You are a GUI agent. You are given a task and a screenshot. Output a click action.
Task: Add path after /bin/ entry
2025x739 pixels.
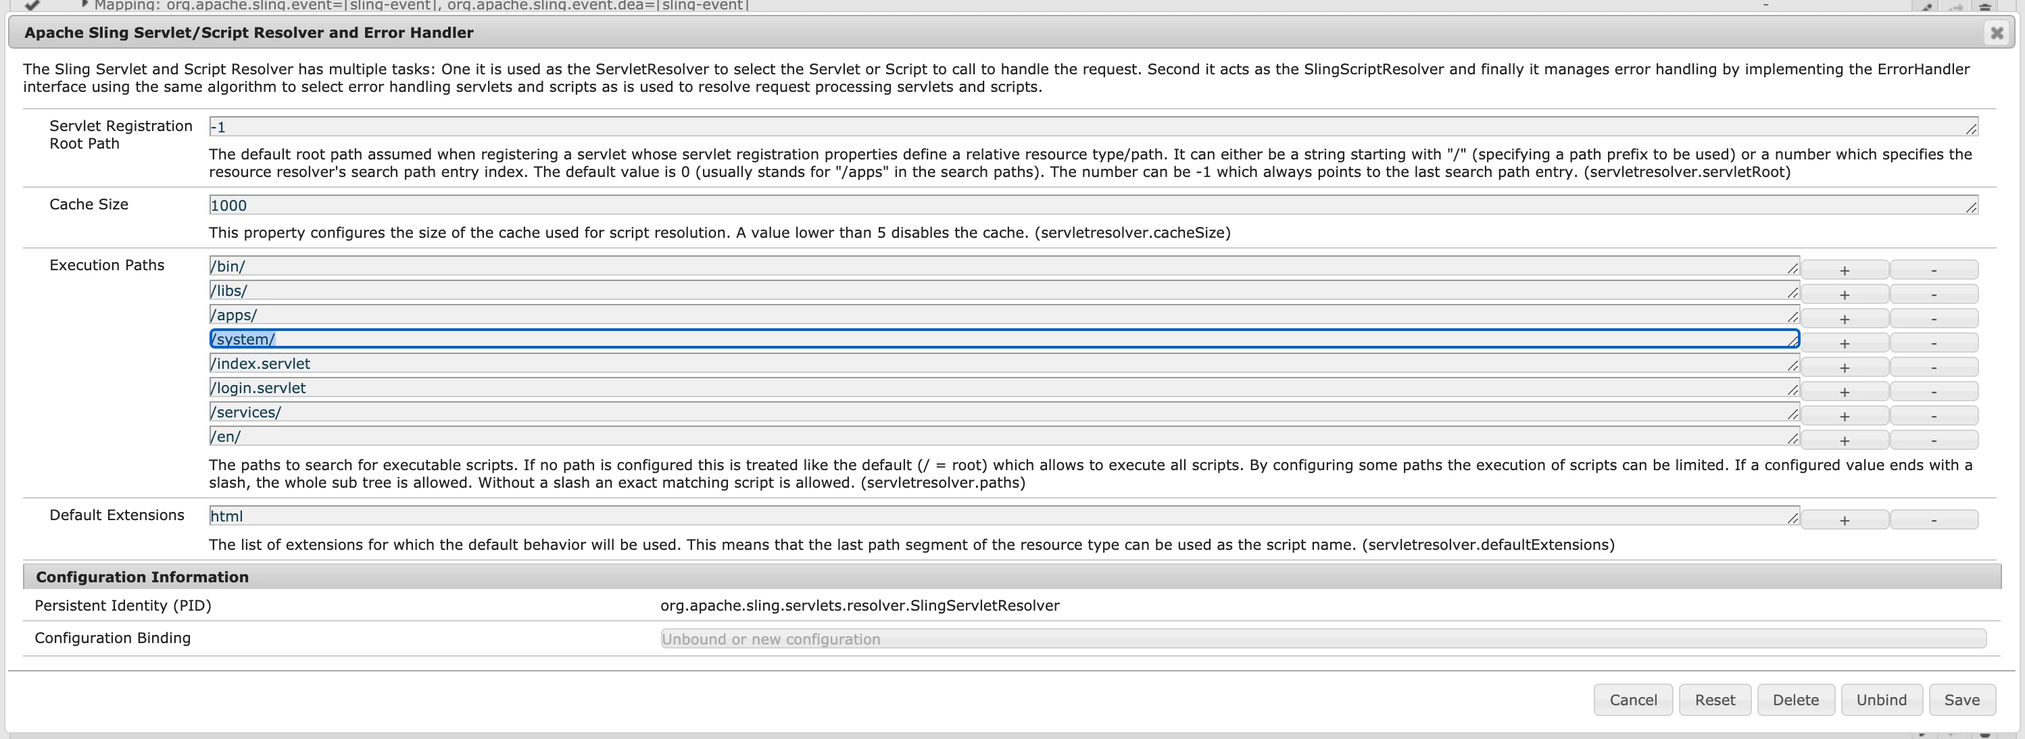1844,270
